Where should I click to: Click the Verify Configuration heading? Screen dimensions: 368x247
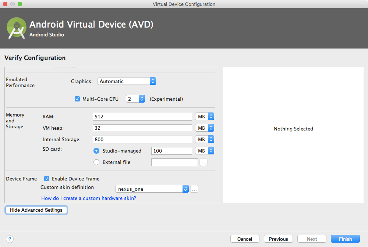click(x=35, y=58)
